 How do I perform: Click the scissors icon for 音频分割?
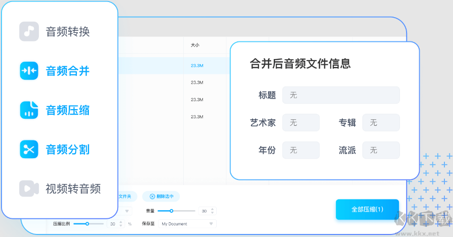29,149
